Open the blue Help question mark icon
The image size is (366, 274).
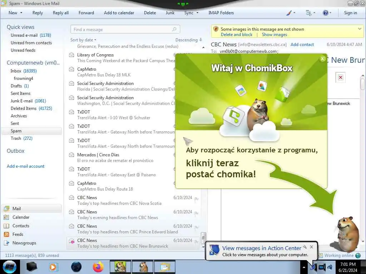point(325,13)
